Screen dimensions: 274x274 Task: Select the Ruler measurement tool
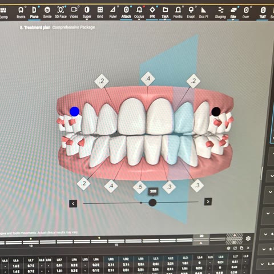113,13
